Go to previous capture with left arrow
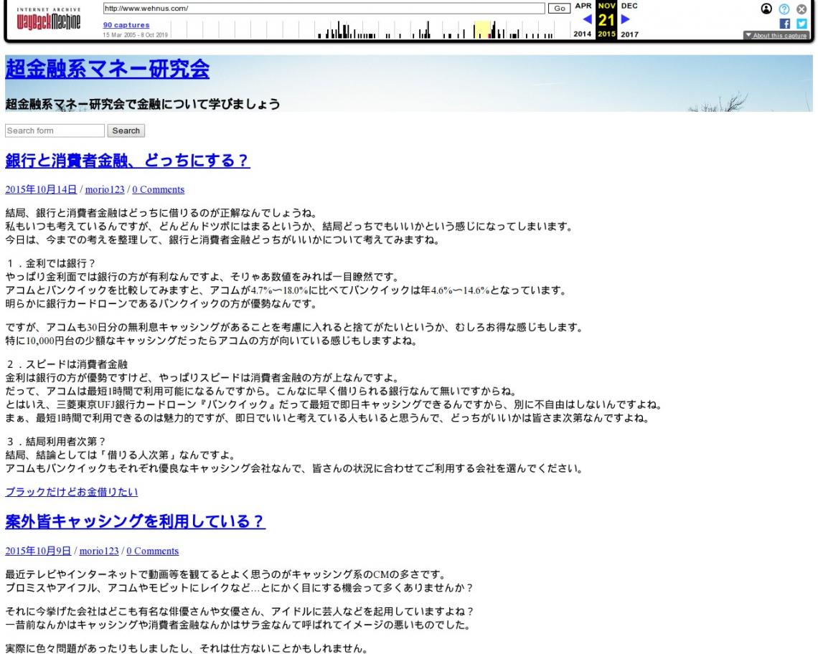The height and width of the screenshot is (654, 818). click(587, 19)
